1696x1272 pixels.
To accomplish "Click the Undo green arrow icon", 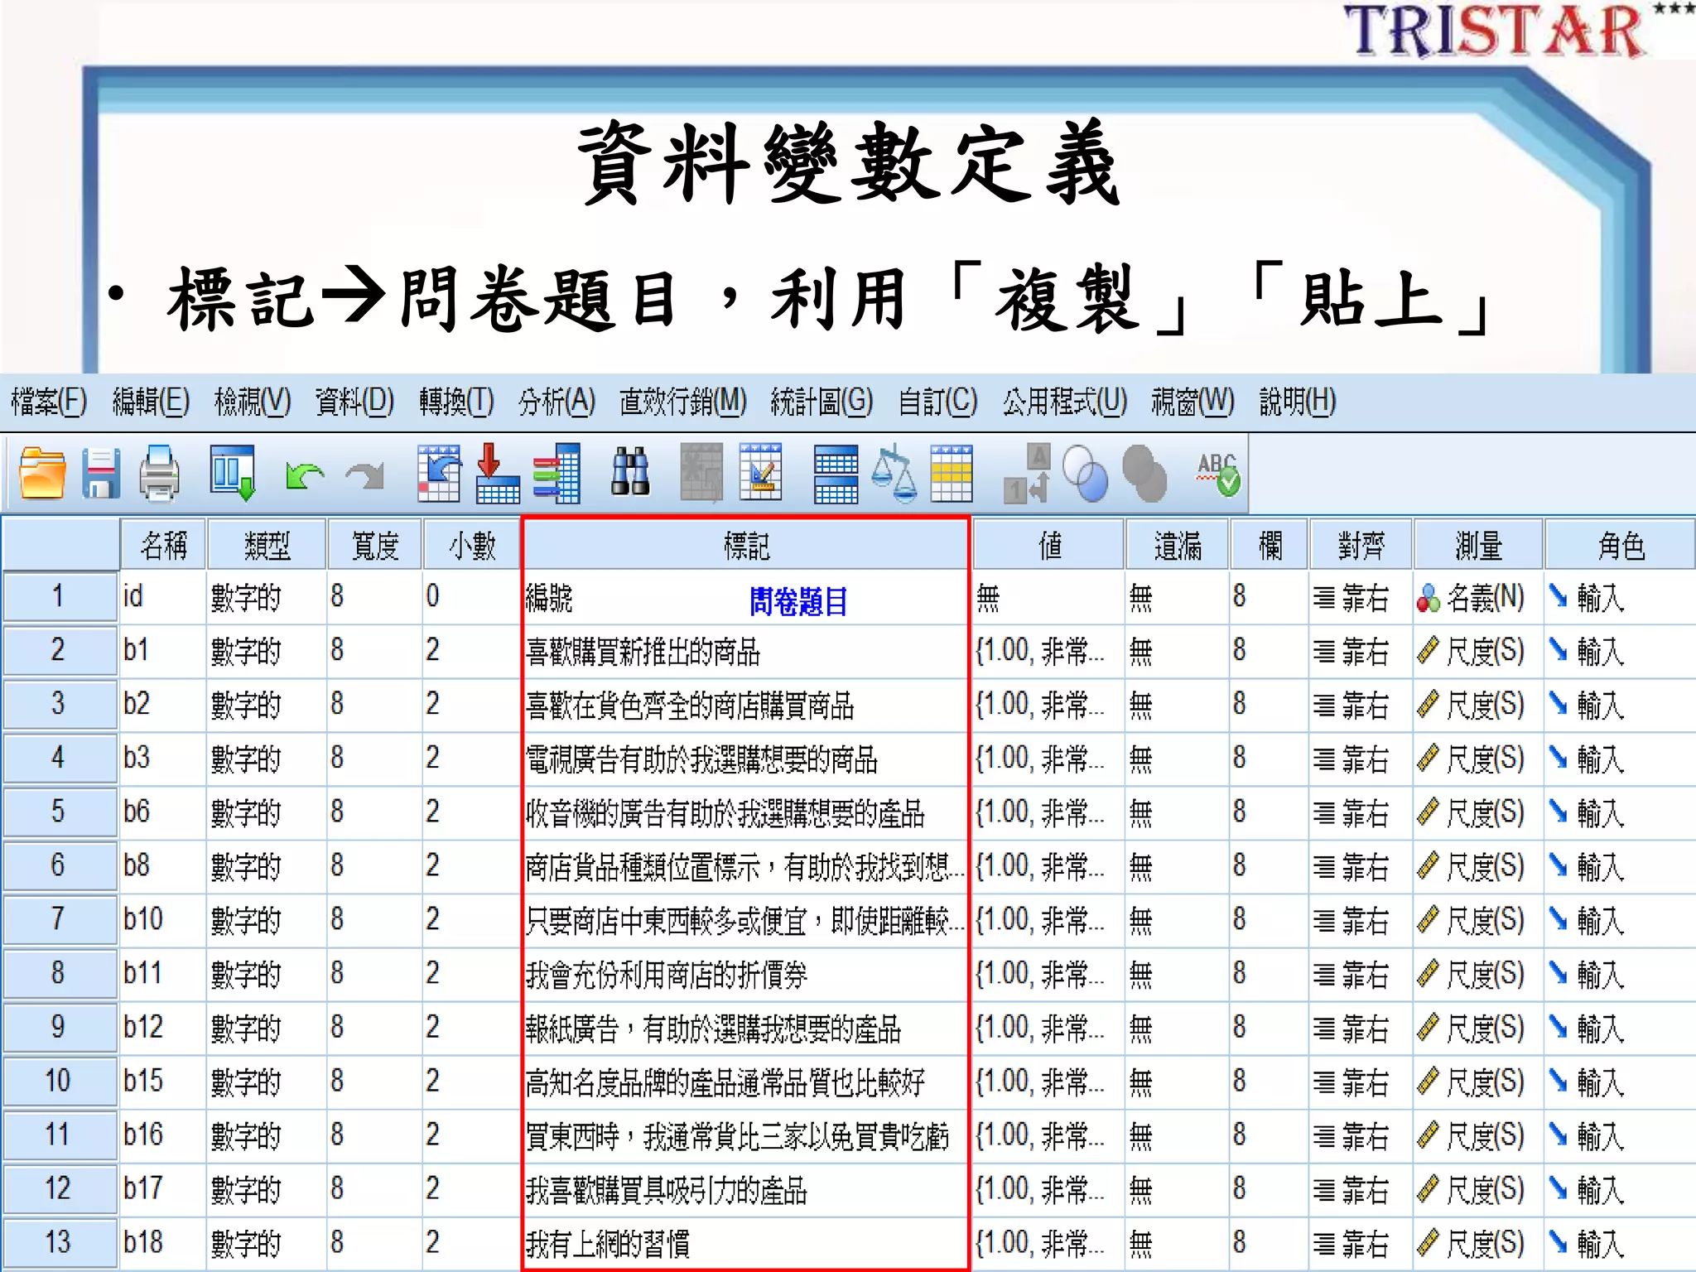I will pos(304,476).
